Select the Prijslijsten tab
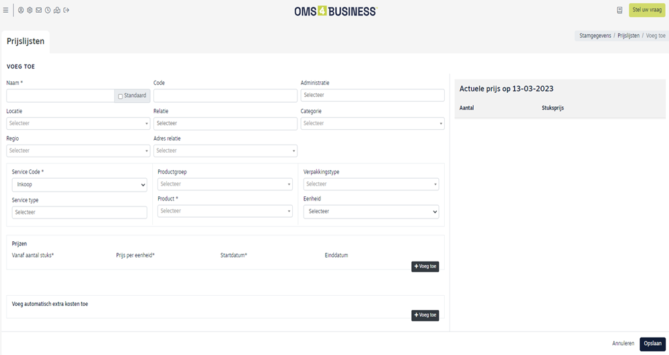Image resolution: width=669 pixels, height=355 pixels. point(26,42)
